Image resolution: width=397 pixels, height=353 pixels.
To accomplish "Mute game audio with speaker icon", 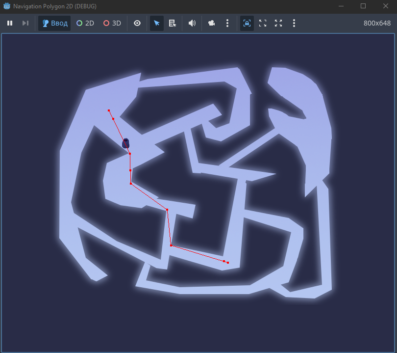I will pyautogui.click(x=192, y=23).
